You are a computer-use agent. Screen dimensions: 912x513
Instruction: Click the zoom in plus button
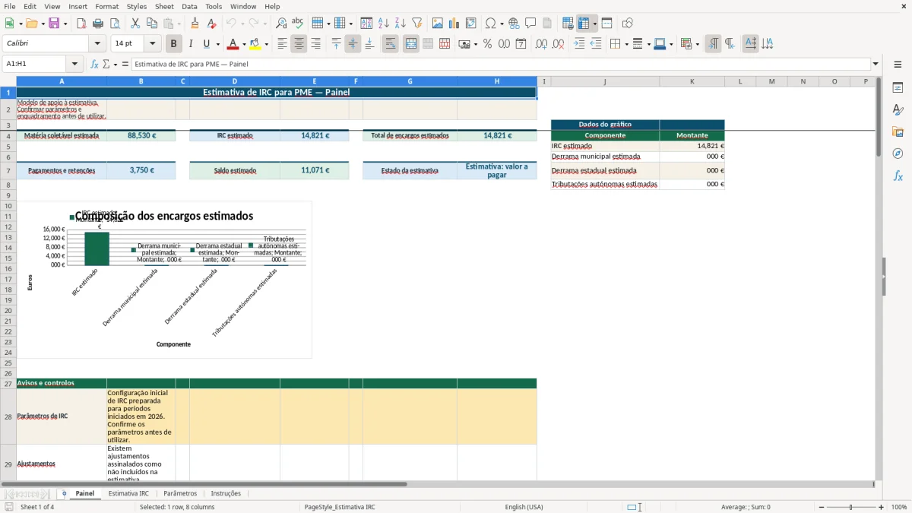click(882, 507)
